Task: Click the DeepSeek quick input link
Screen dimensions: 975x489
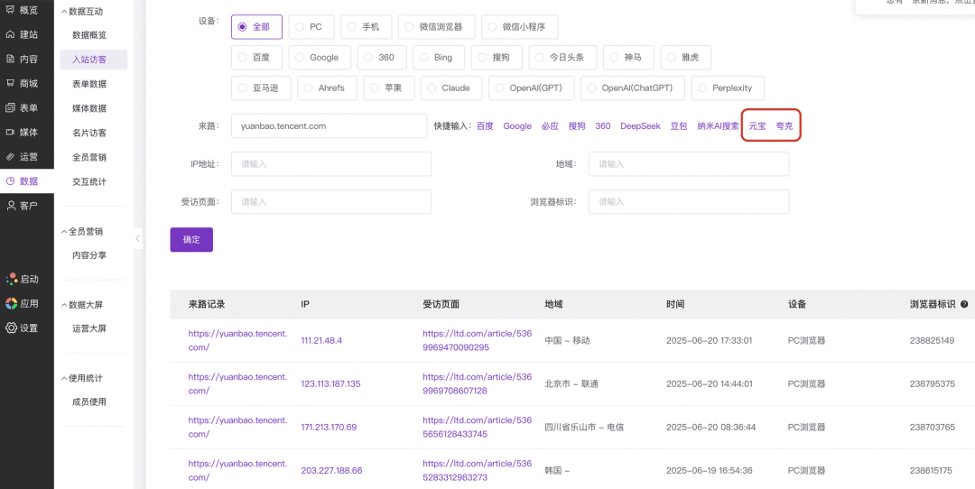Action: pyautogui.click(x=640, y=126)
